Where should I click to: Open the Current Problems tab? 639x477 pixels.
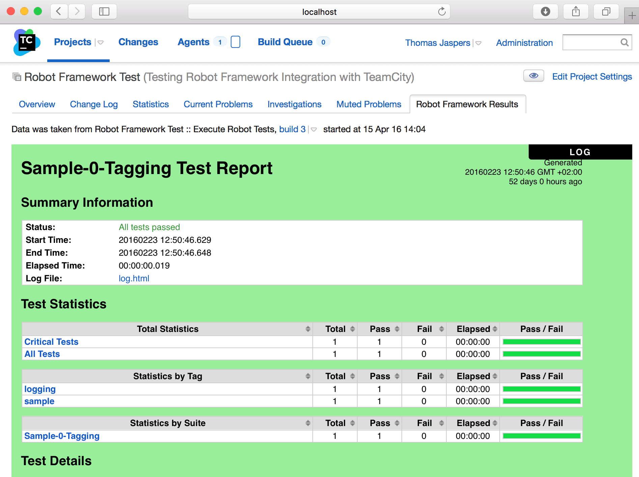coord(218,104)
